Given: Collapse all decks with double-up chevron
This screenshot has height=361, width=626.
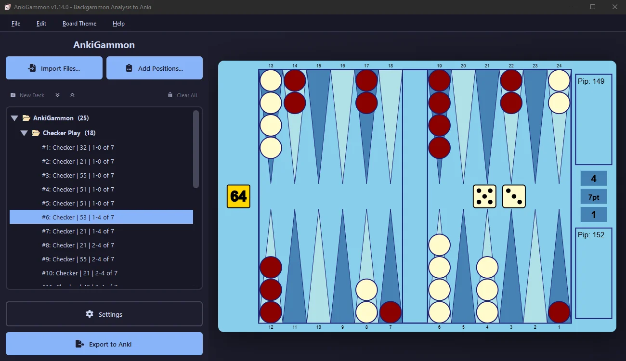Looking at the screenshot, I should 72,95.
